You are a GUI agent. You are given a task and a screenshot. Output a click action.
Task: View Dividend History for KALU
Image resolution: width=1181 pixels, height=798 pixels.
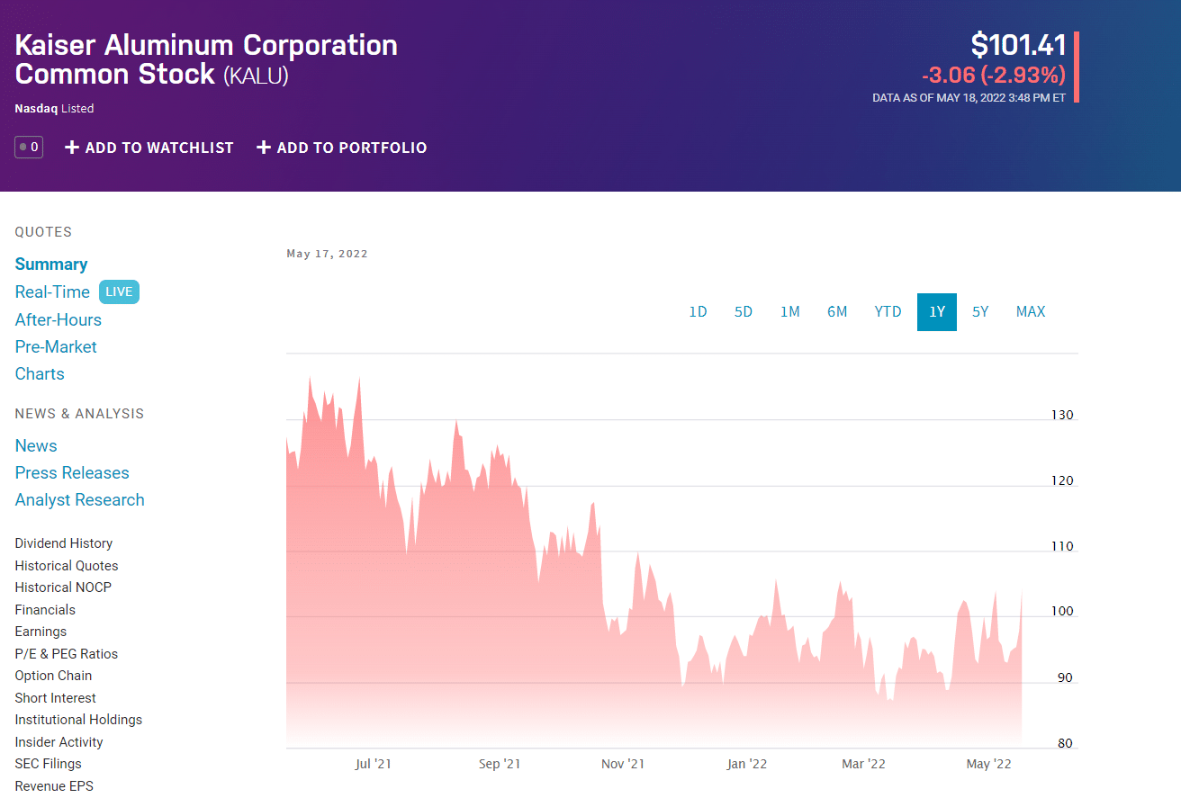click(63, 542)
